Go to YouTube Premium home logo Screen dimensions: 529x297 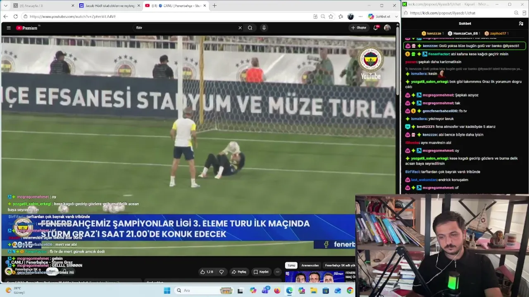point(27,28)
